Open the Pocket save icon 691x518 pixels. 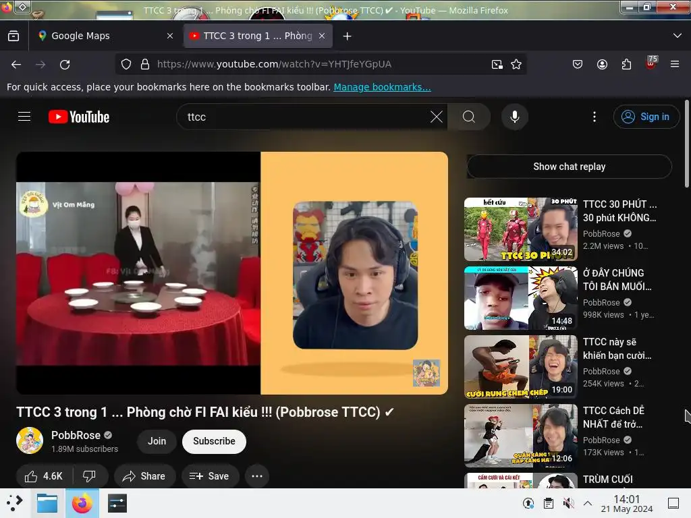point(578,64)
